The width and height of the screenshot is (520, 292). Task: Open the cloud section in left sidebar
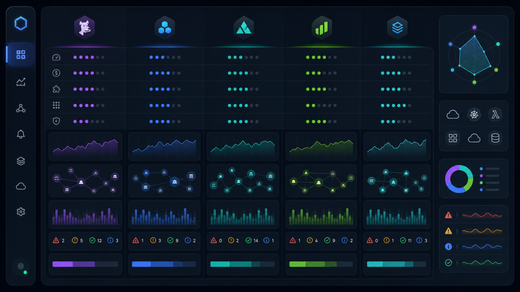[20, 186]
